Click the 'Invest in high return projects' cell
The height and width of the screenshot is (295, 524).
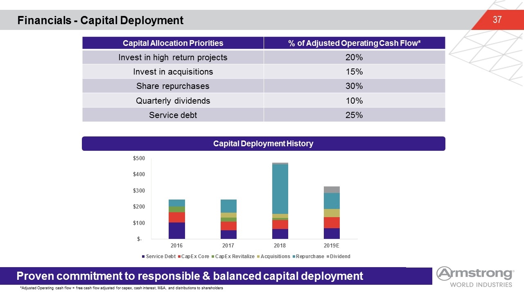click(x=173, y=57)
